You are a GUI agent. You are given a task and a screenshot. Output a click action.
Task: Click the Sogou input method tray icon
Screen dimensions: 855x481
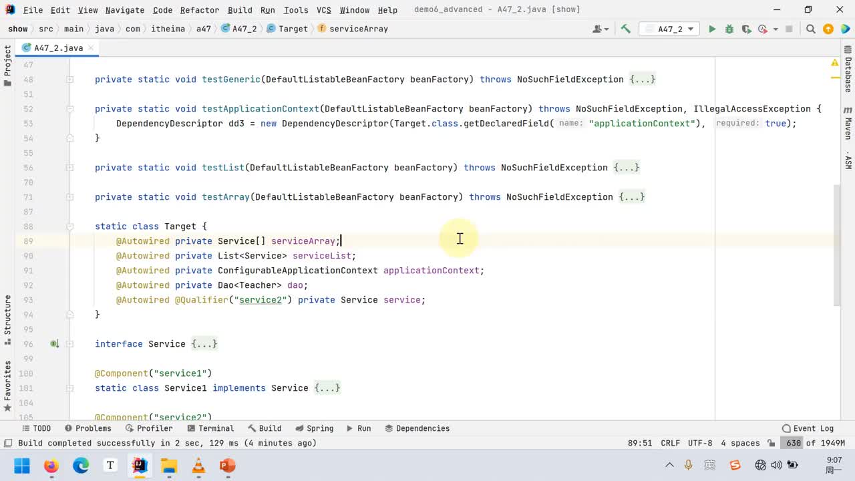coord(735,465)
